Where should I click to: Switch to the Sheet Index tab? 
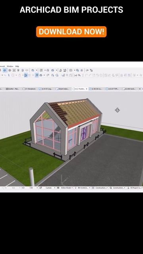pyautogui.click(x=62, y=89)
